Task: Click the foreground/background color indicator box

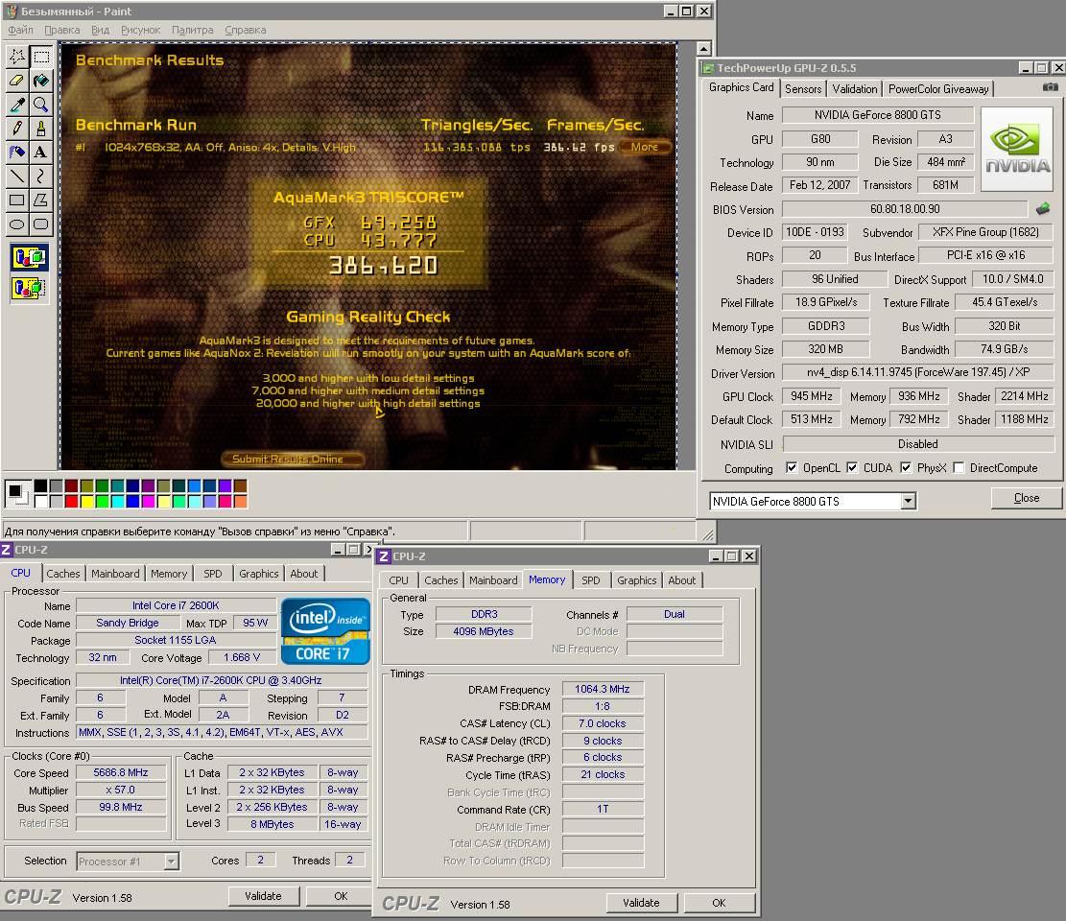Action: (17, 493)
